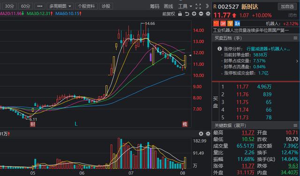Click the 榜 marker on the timeline
This screenshot has width=300, height=176.
click(185, 124)
